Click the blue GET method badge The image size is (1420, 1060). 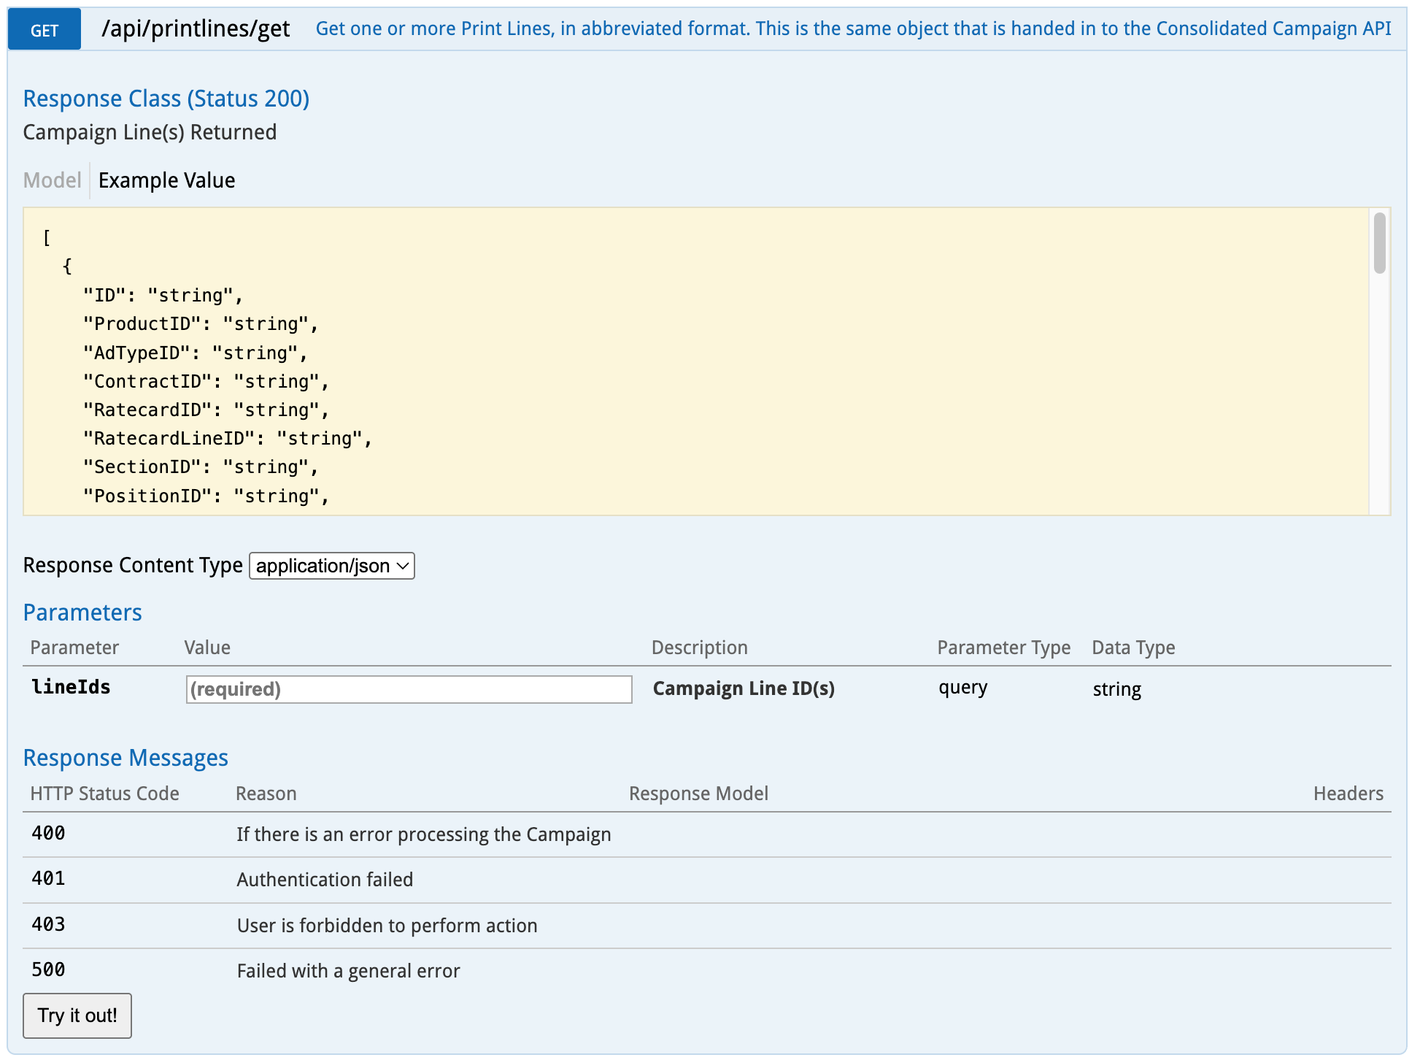click(44, 30)
